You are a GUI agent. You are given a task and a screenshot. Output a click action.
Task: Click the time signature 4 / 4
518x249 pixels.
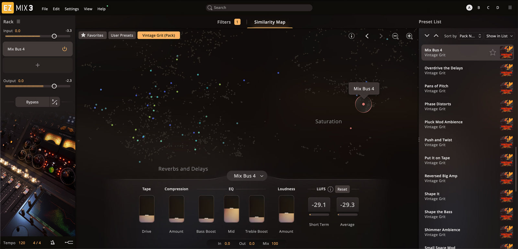click(37, 243)
